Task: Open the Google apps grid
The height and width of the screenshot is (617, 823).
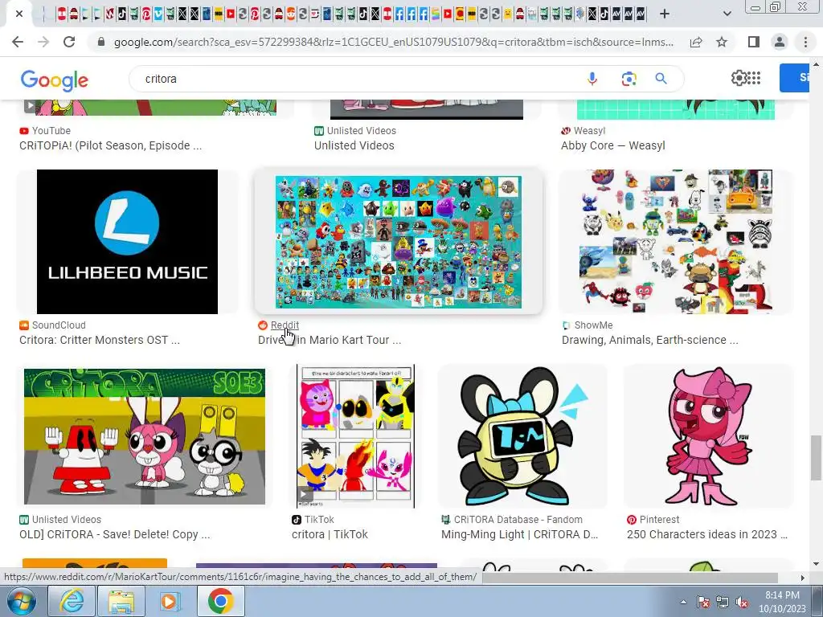Action: tap(754, 78)
